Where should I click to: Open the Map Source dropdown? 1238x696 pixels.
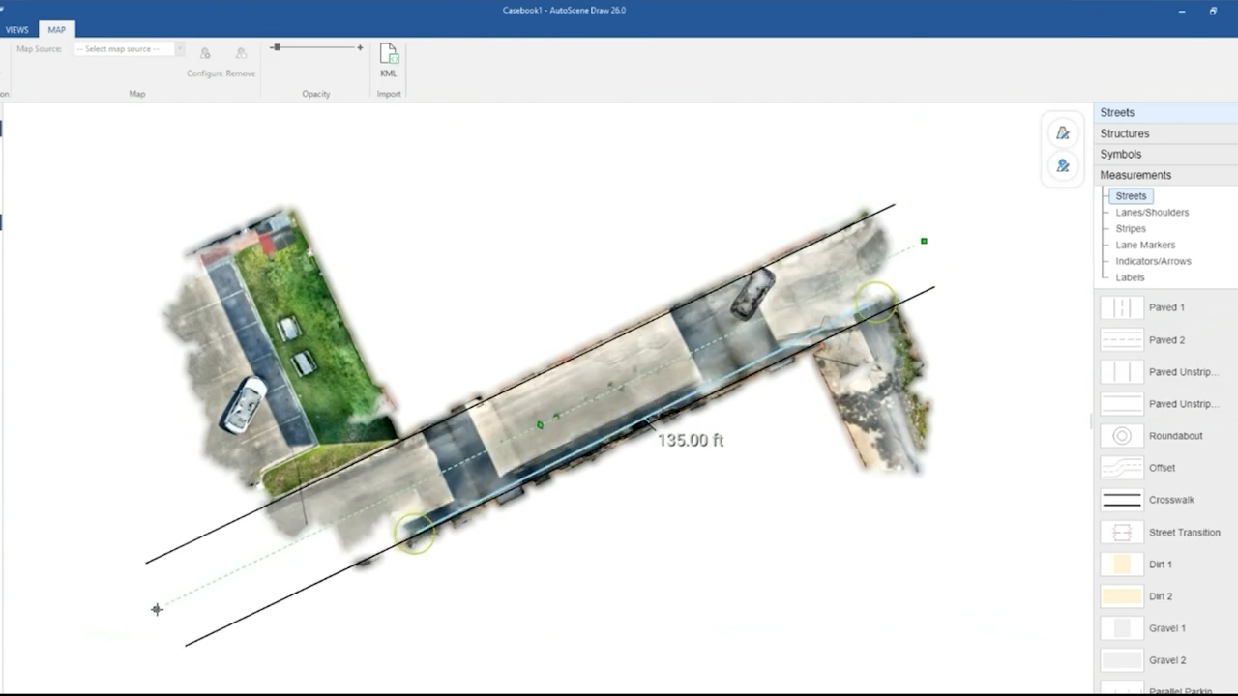pos(130,49)
